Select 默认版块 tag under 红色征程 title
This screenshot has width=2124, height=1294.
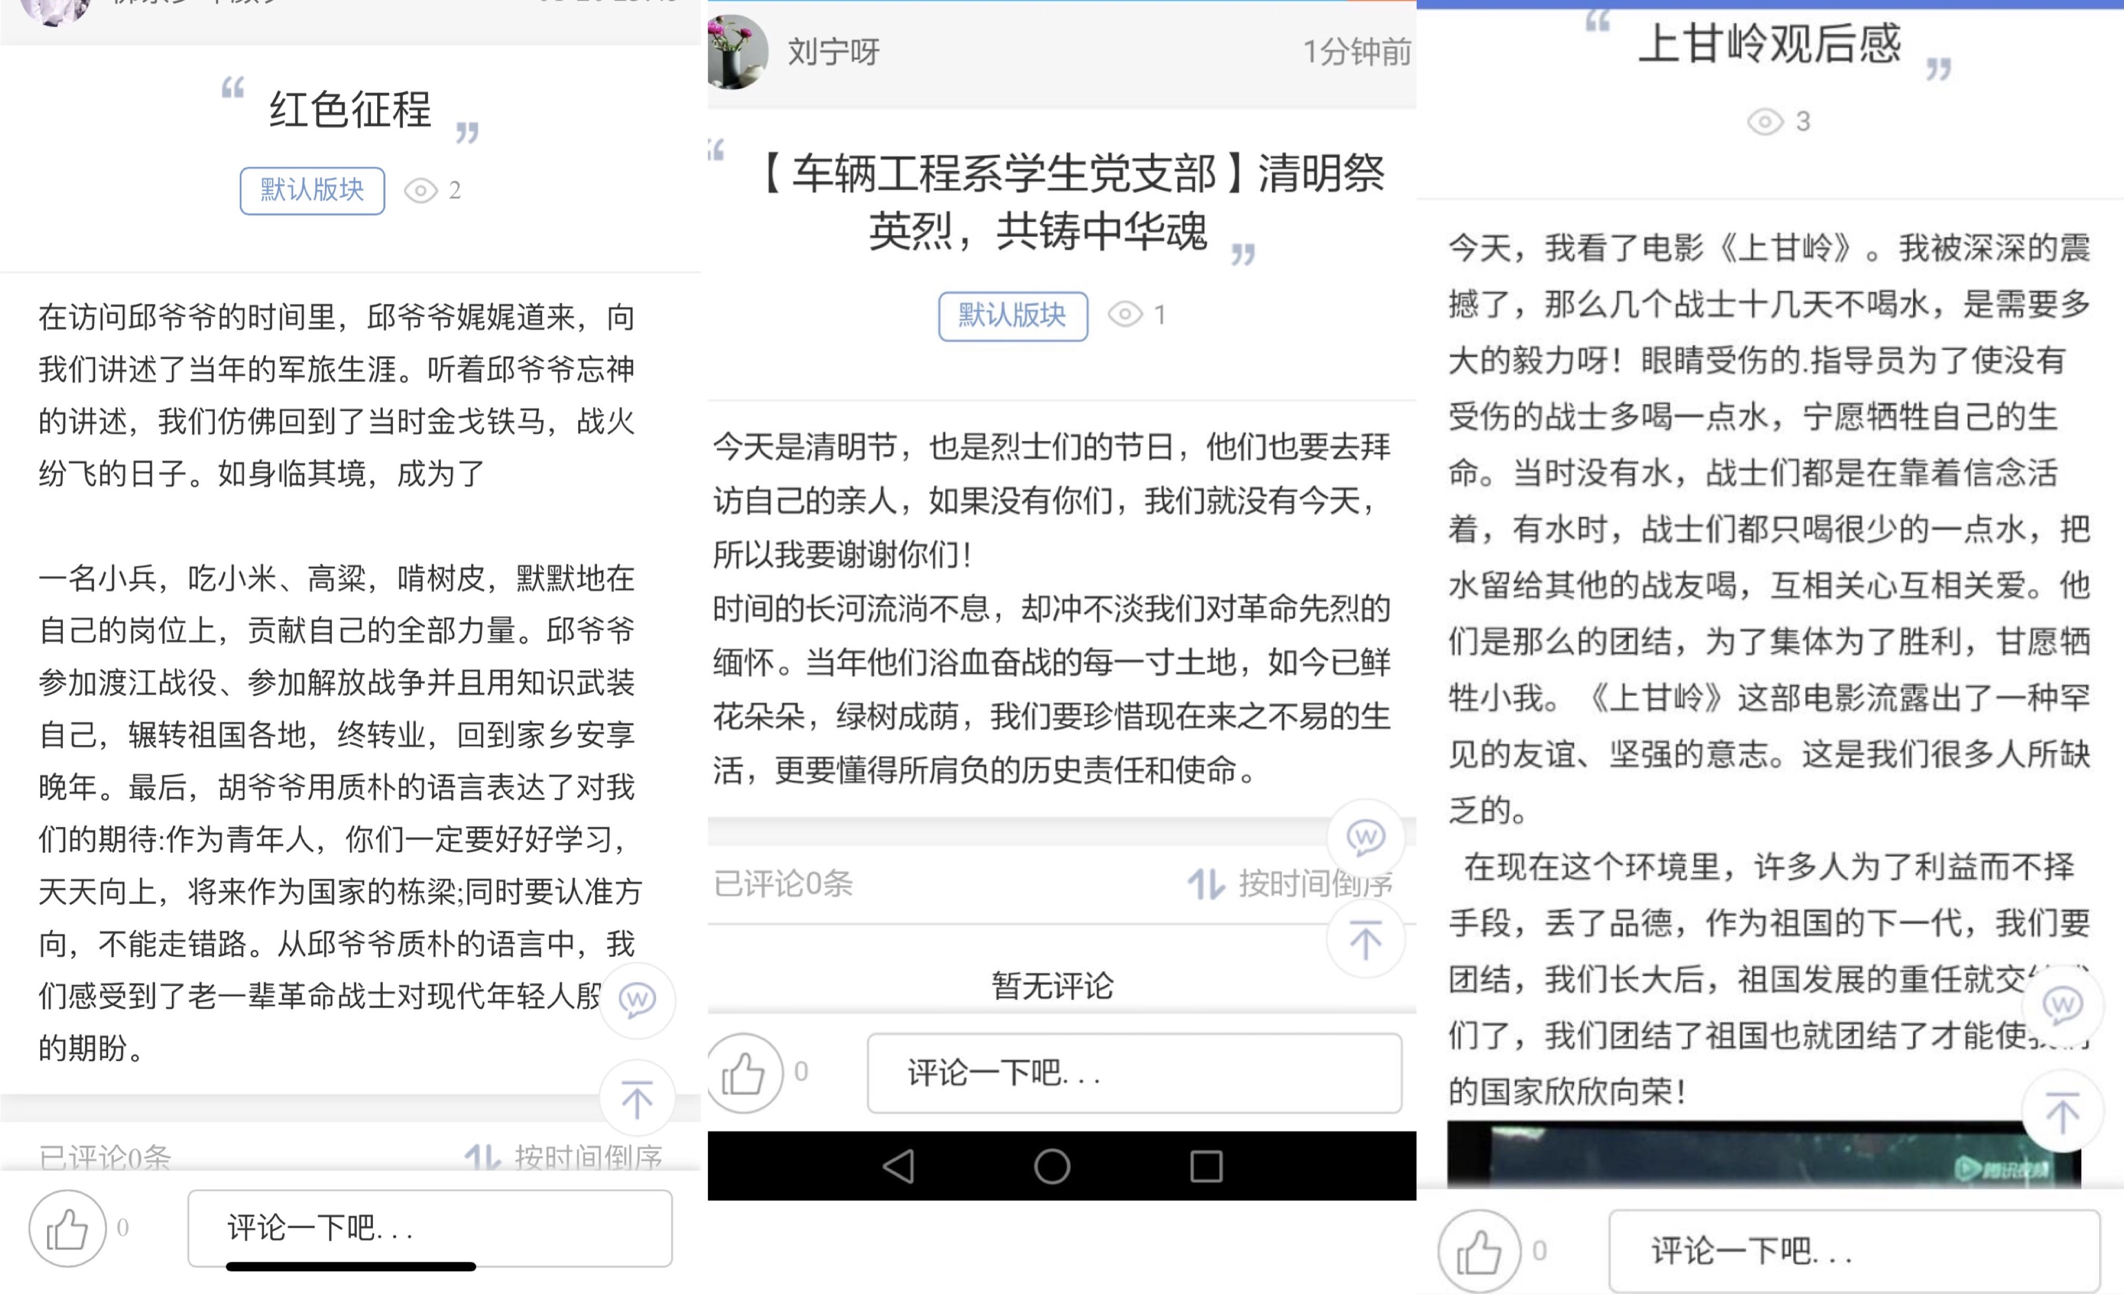point(312,190)
